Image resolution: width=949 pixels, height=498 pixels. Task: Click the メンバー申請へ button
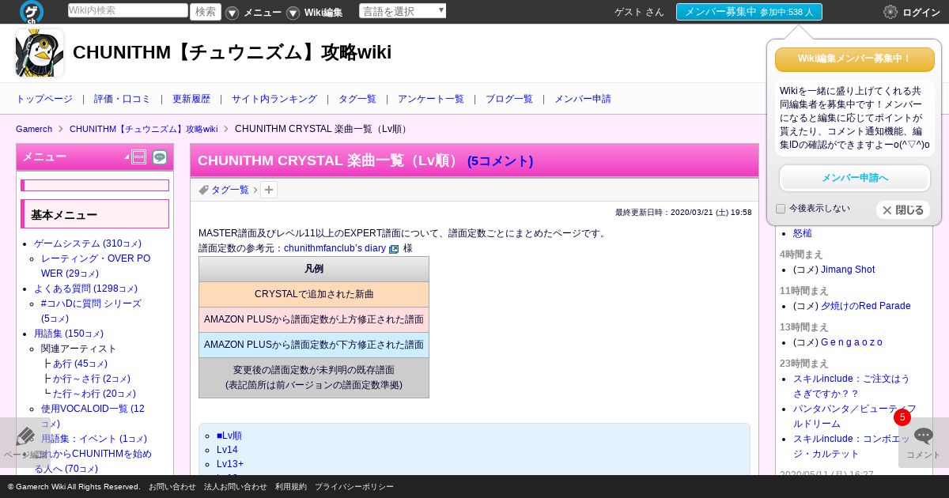point(855,178)
